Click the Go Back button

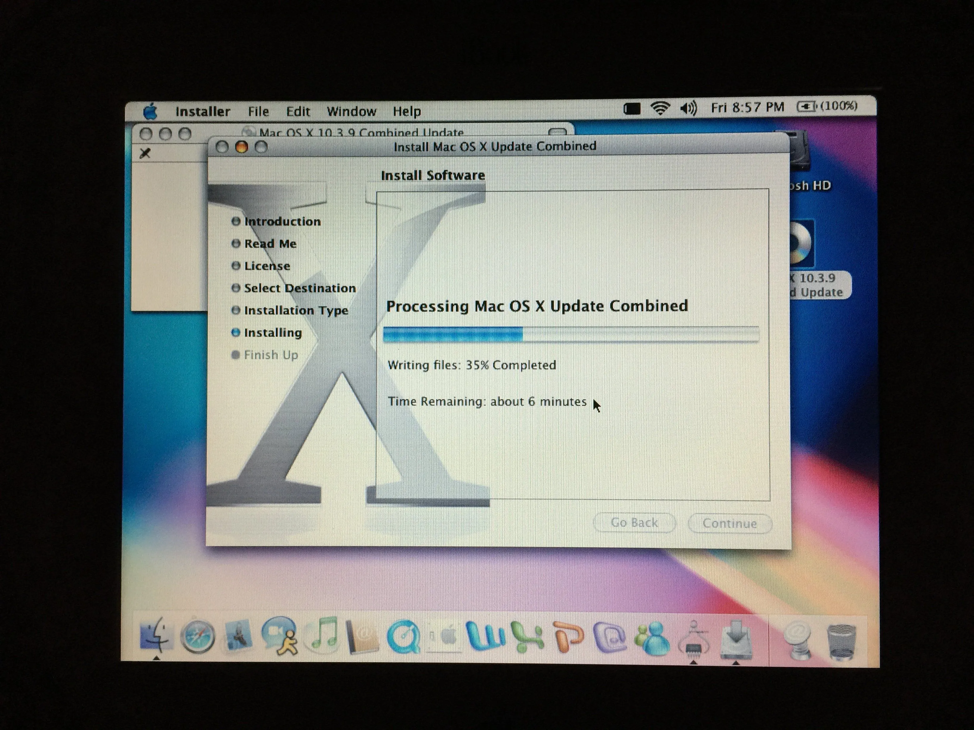[634, 523]
